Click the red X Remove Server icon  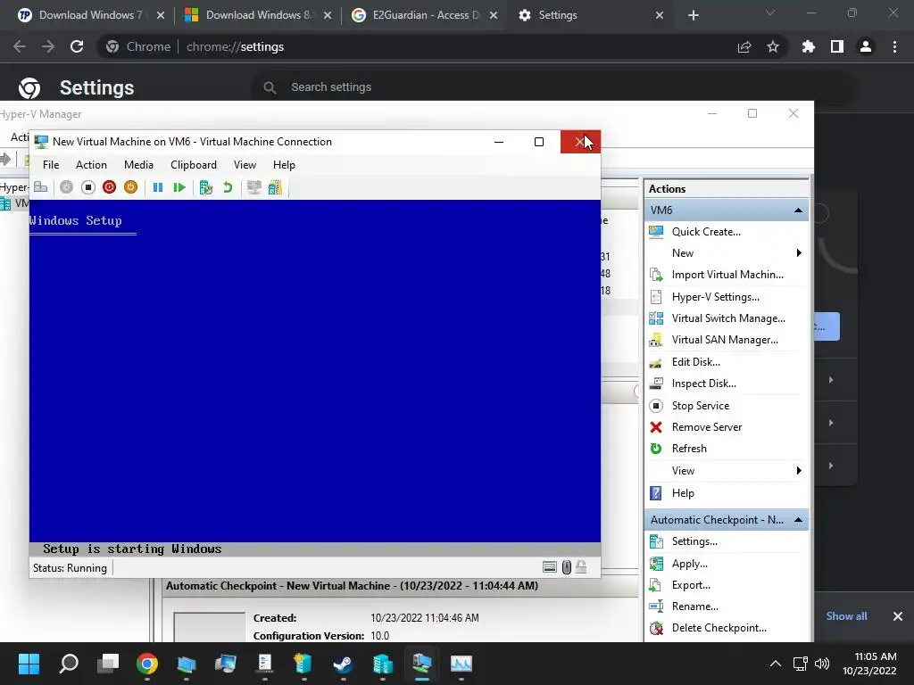click(656, 427)
